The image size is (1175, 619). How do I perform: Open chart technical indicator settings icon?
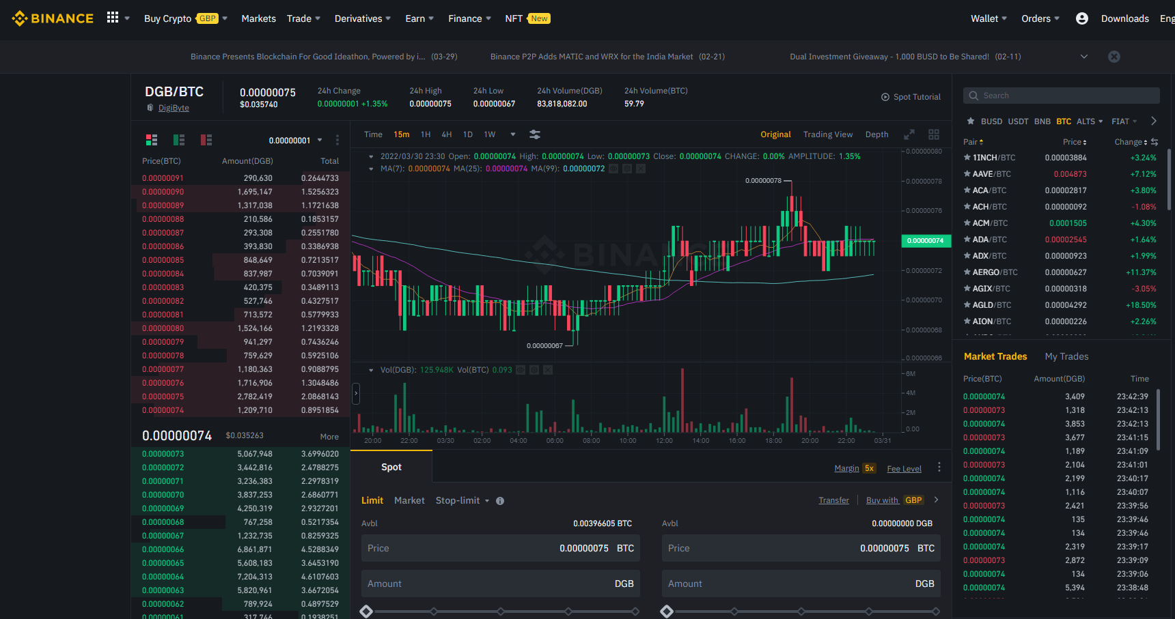535,134
